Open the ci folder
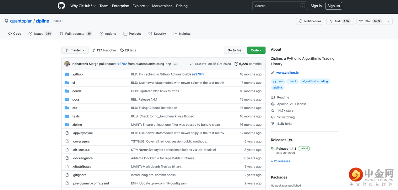The height and width of the screenshot is (190, 398). point(74,83)
